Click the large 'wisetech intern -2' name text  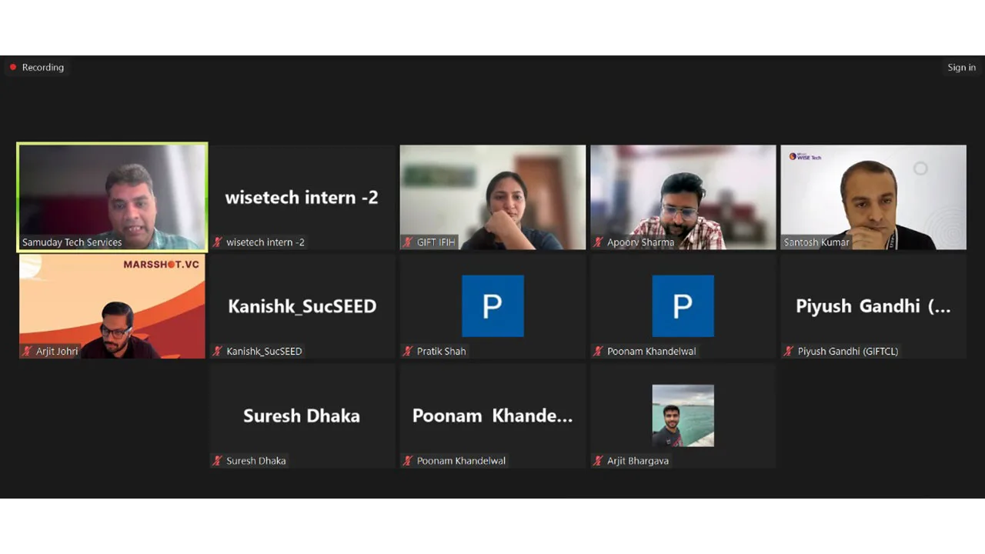(302, 198)
